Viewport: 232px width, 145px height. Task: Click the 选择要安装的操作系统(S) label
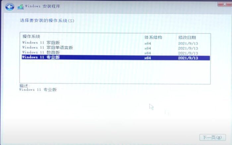pos(47,21)
